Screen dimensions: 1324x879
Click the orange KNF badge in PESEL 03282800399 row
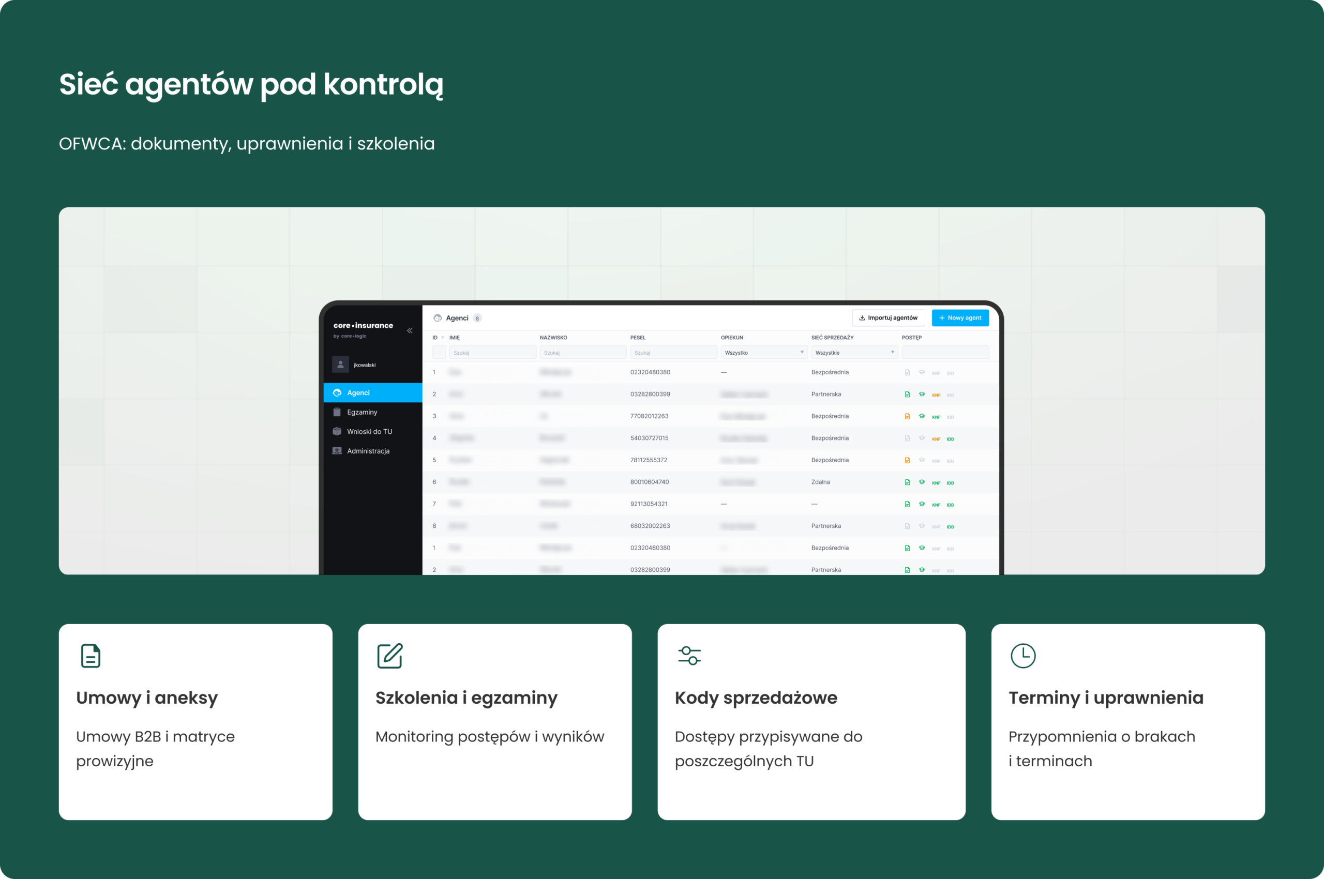pos(936,395)
